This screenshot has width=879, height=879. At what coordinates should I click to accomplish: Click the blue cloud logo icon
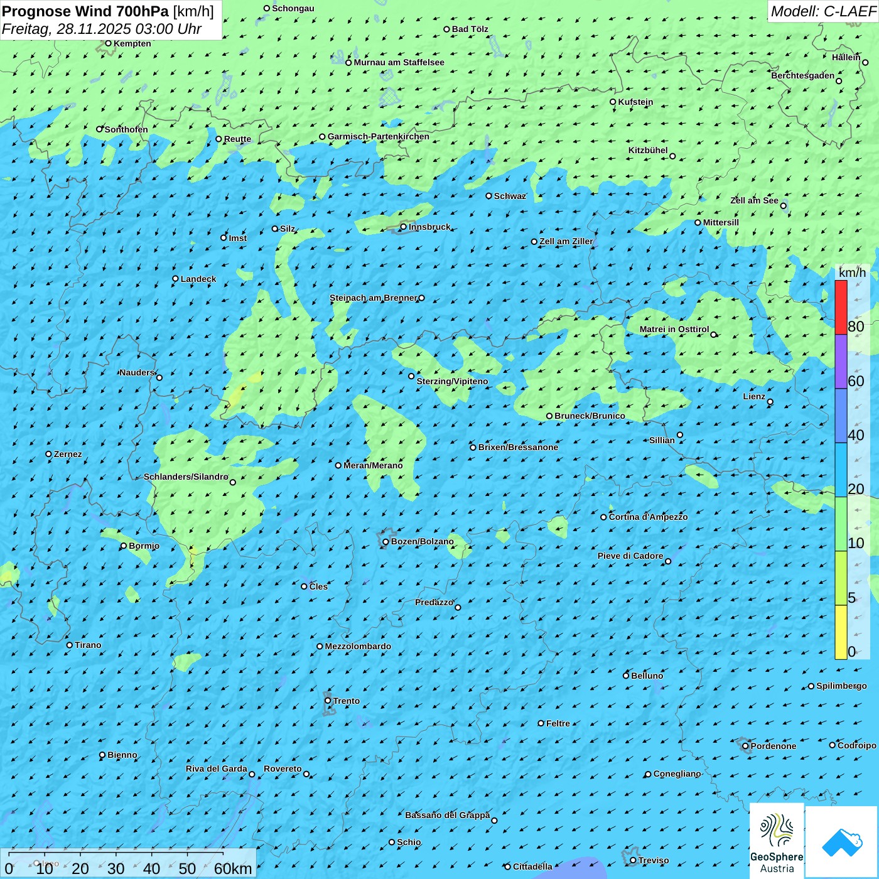842,842
